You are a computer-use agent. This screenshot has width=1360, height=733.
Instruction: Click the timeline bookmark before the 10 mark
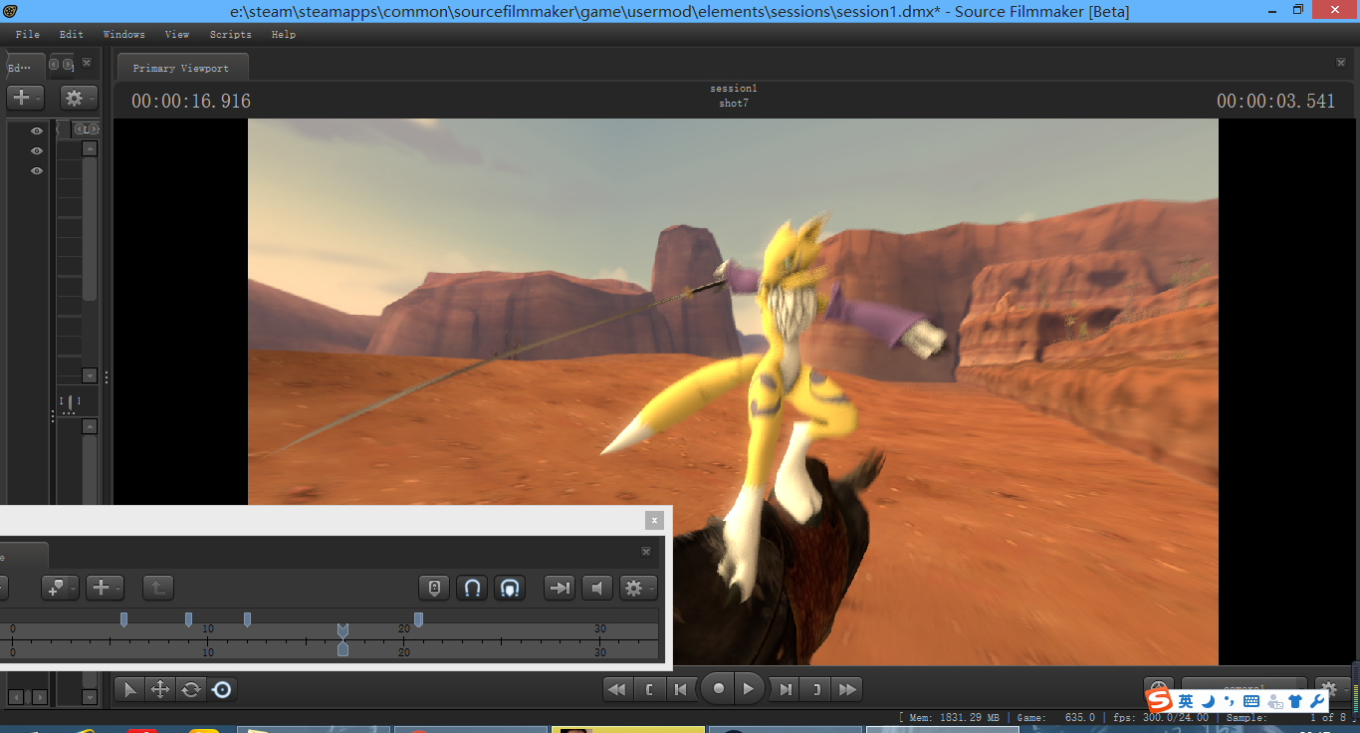point(188,619)
